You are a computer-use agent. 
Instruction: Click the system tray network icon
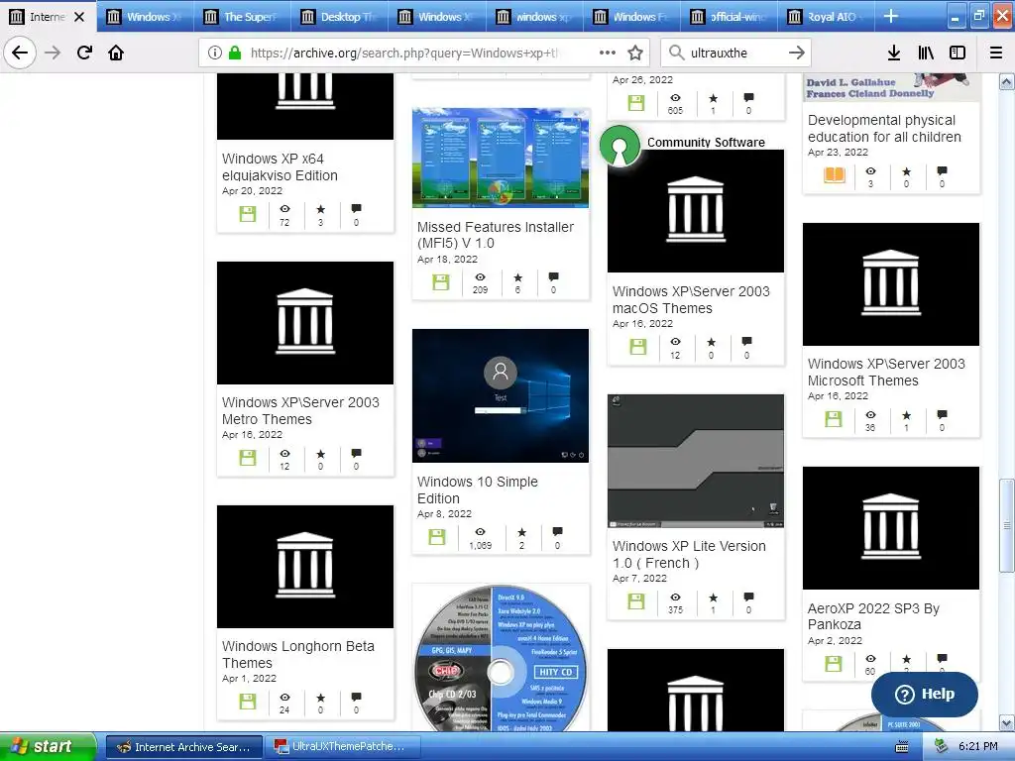coord(942,747)
